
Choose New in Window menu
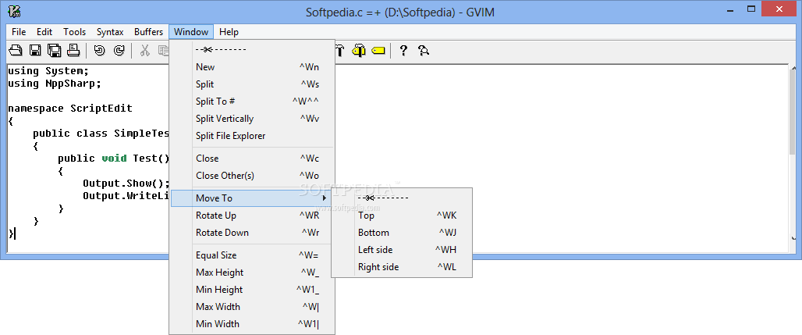(x=252, y=67)
